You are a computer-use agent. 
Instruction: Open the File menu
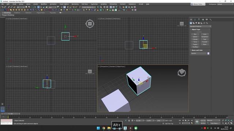point(3,4)
